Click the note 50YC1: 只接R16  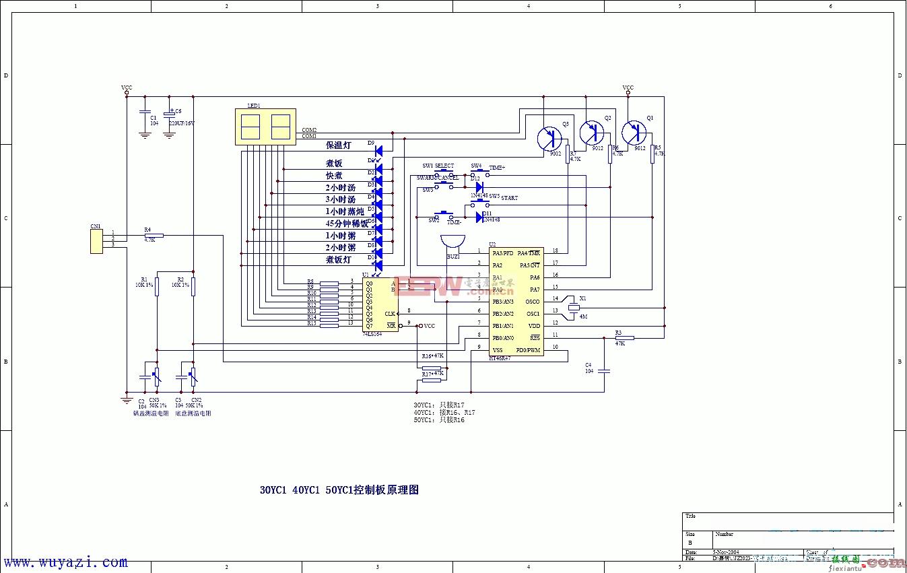pyautogui.click(x=439, y=419)
